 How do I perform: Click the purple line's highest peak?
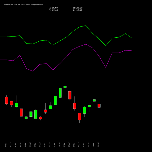click(x=86, y=44)
